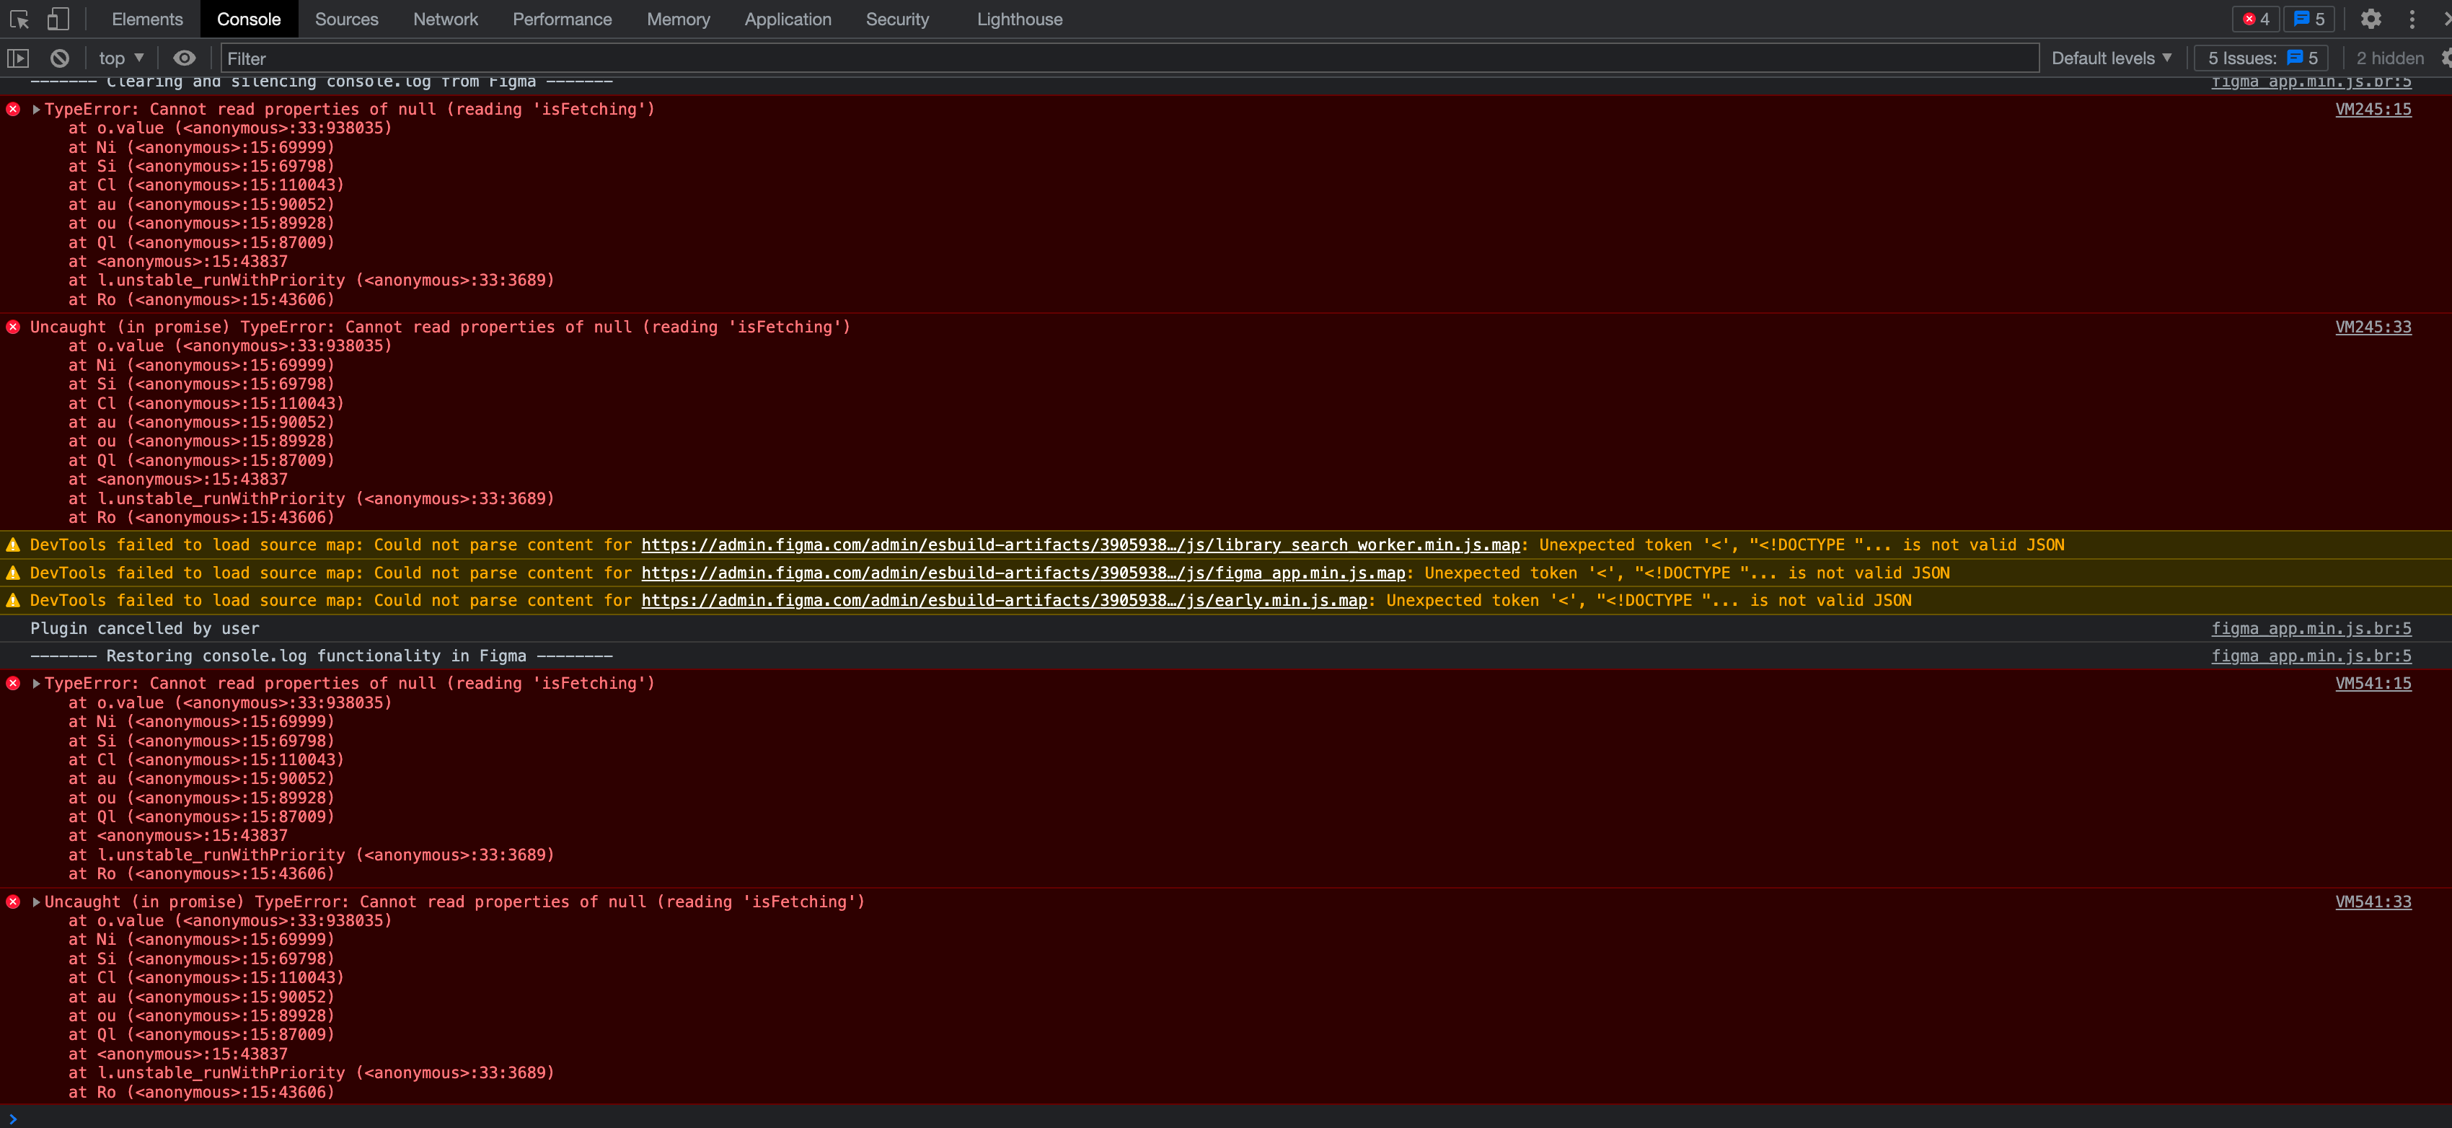This screenshot has height=1128, width=2452.
Task: Click the 5 messages counter badge
Action: 2308,19
